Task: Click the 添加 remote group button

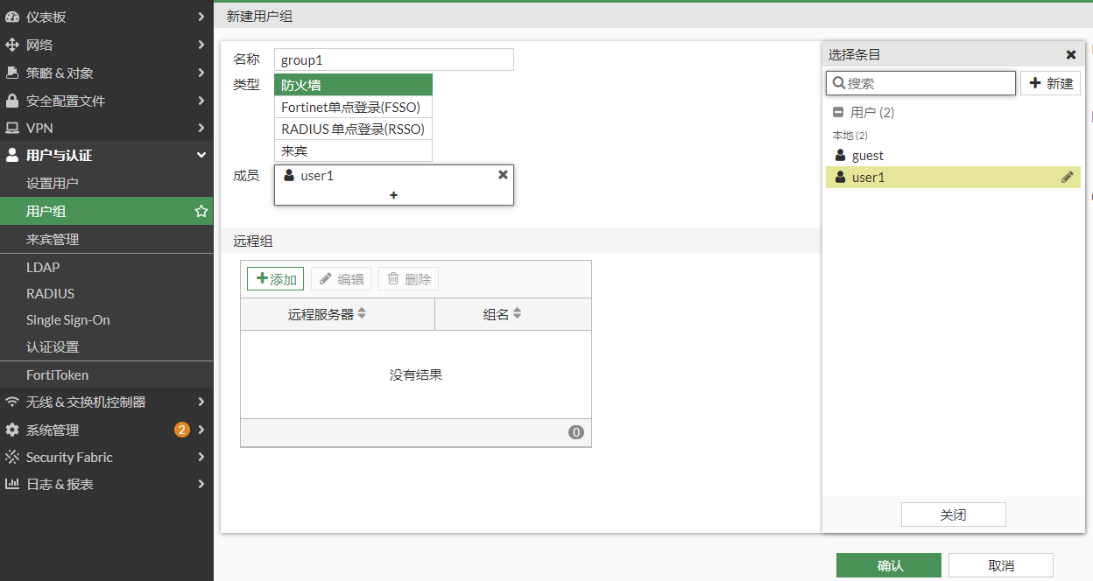Action: 275,279
